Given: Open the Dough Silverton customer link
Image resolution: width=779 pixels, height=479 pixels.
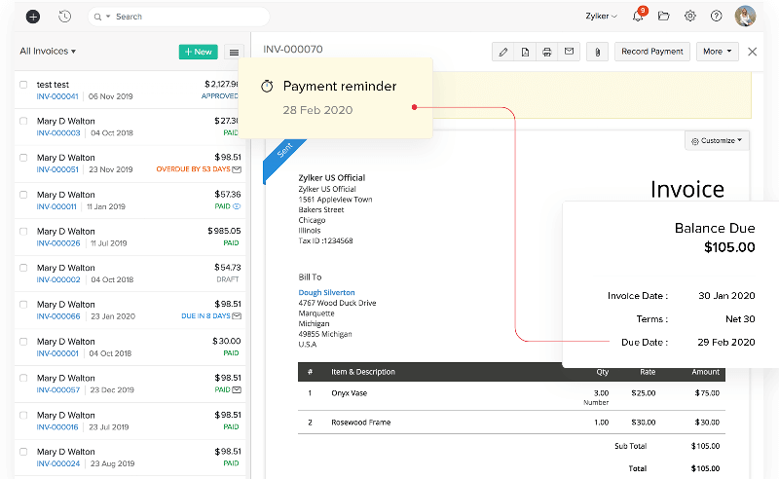Looking at the screenshot, I should 326,292.
